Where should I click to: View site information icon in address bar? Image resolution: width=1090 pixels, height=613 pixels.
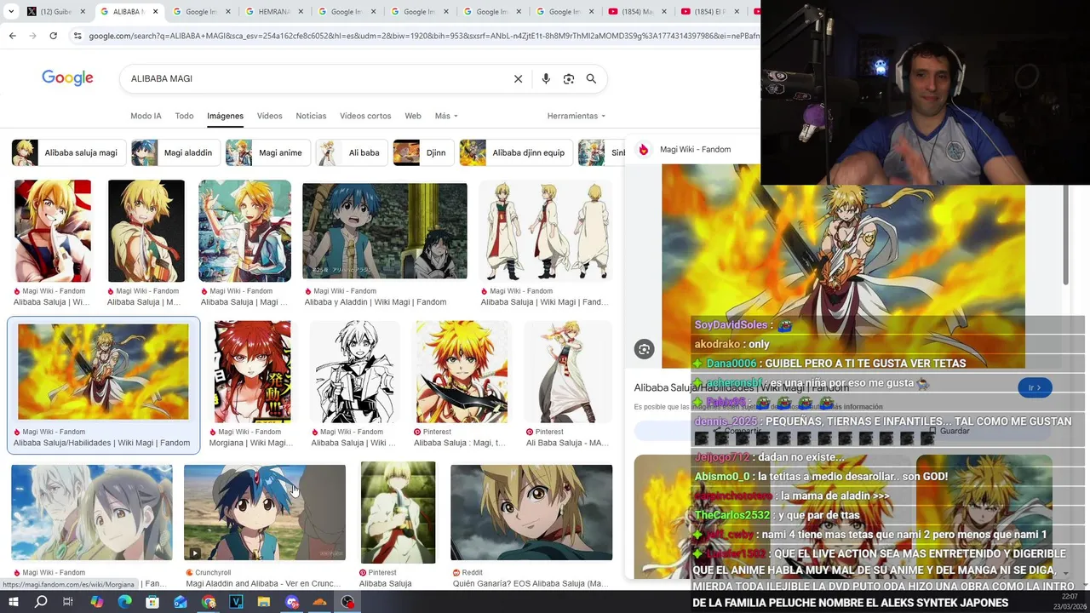[77, 36]
